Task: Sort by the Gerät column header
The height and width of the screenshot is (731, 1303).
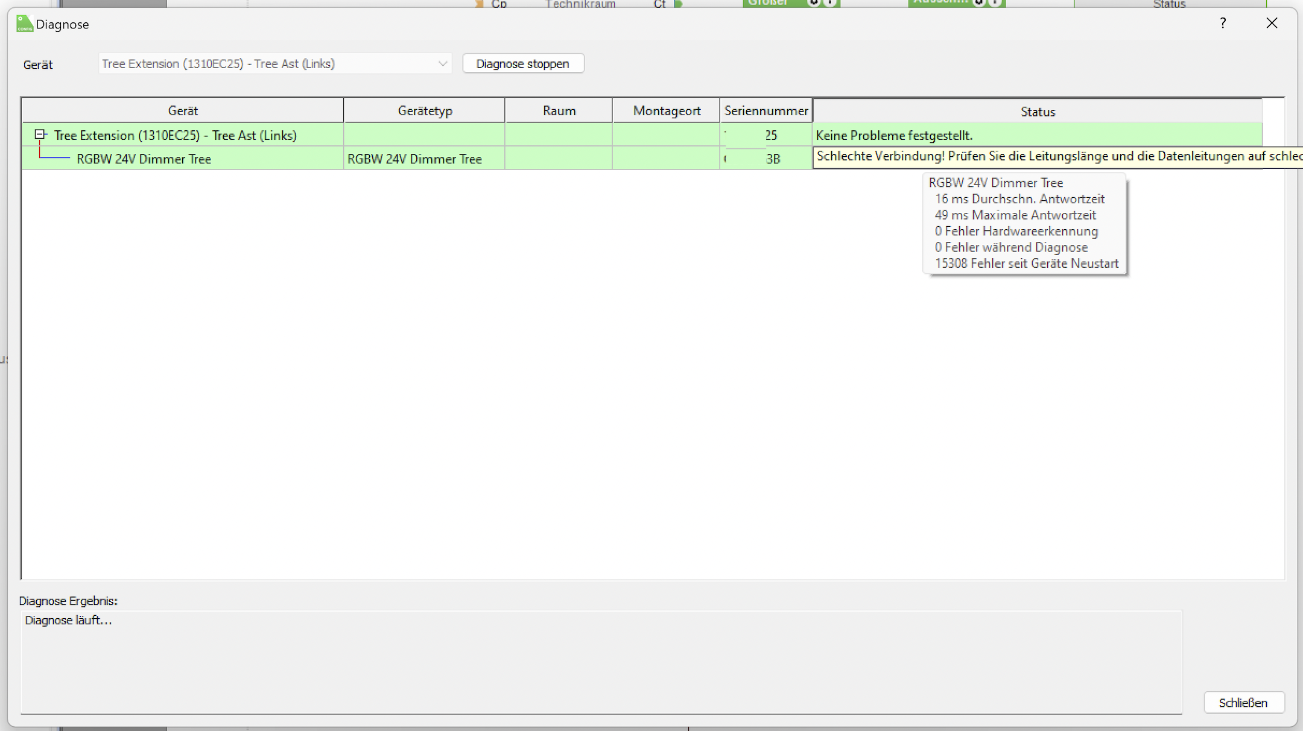Action: [183, 111]
